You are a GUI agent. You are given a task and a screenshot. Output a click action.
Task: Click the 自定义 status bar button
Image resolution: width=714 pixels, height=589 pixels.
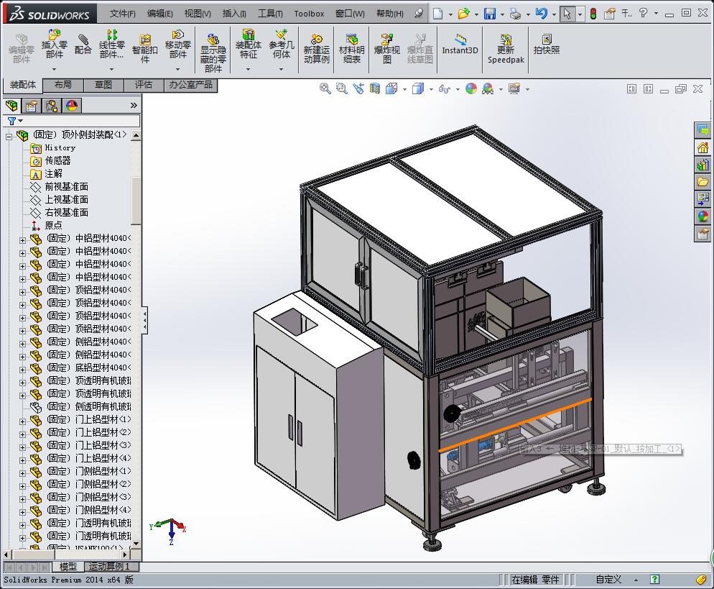608,580
